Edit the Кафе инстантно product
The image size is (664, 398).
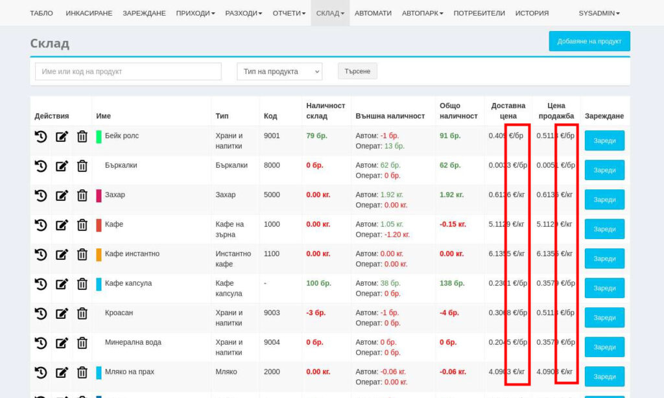[62, 255]
